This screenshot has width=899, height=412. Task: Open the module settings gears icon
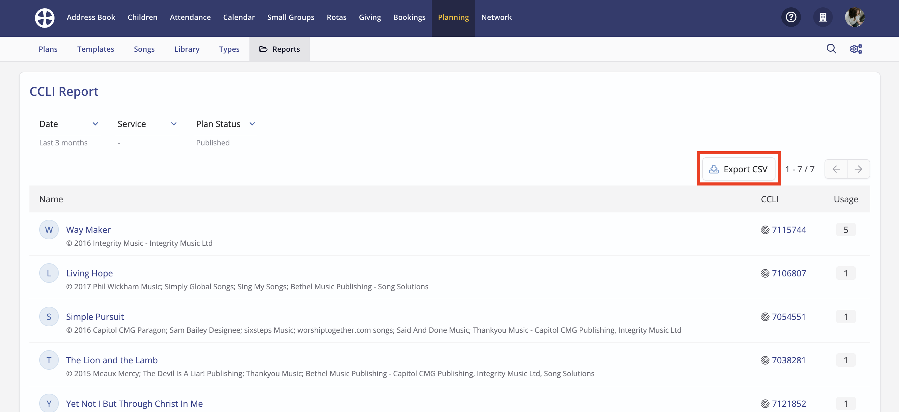tap(856, 49)
